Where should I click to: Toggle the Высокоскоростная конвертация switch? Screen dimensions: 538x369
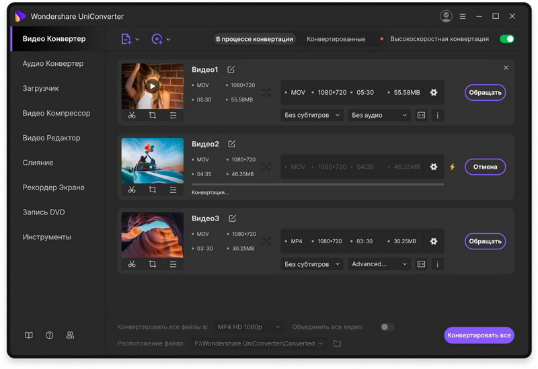pyautogui.click(x=507, y=39)
